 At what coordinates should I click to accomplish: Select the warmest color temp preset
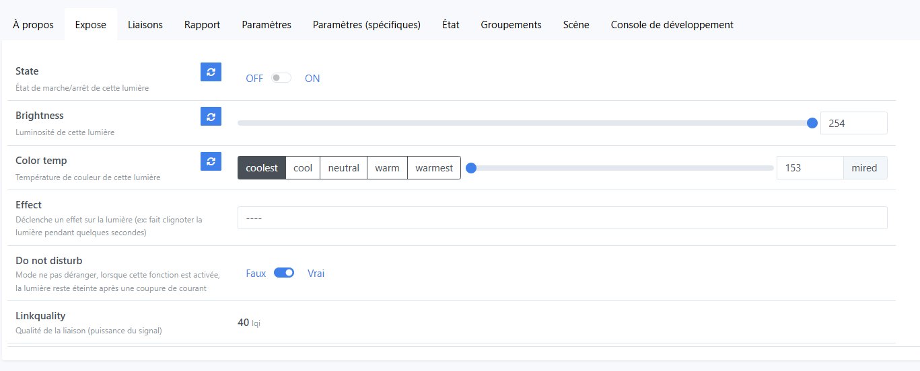[434, 168]
